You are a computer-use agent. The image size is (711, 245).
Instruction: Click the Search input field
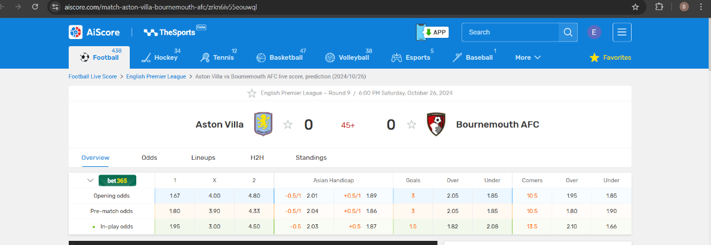(510, 32)
